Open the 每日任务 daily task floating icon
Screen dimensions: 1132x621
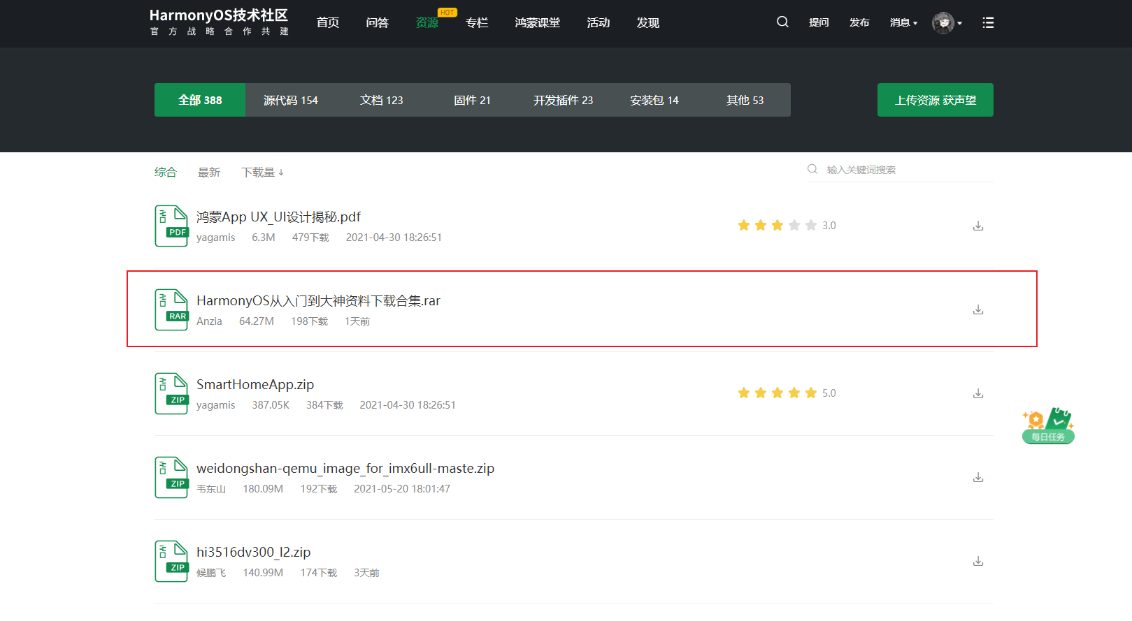click(x=1048, y=425)
